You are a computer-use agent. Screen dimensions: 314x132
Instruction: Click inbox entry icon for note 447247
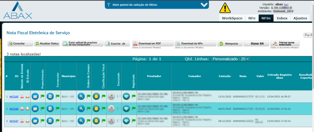27,121
